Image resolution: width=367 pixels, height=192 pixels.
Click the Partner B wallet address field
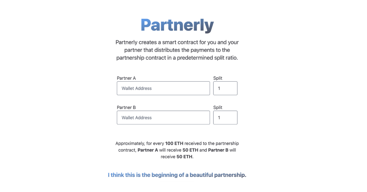pyautogui.click(x=163, y=117)
